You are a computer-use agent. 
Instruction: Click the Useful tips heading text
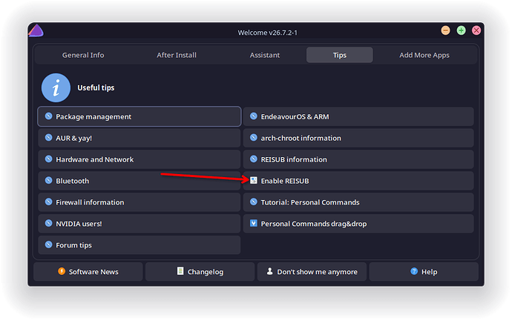click(96, 87)
